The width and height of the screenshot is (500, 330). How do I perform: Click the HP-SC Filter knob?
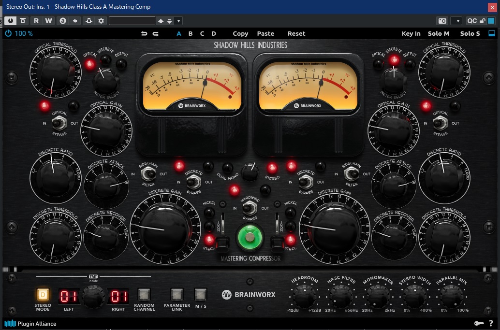[x=341, y=297]
